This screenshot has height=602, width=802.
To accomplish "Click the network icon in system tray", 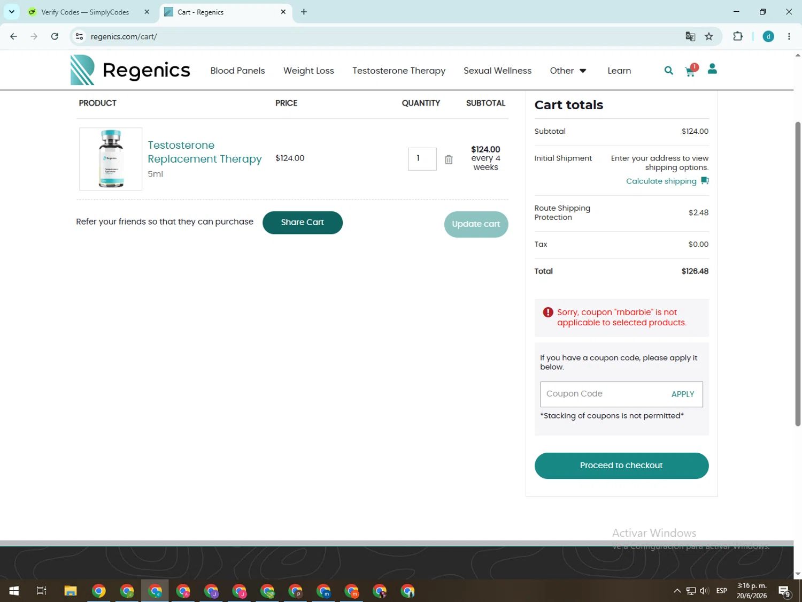I will click(x=691, y=591).
